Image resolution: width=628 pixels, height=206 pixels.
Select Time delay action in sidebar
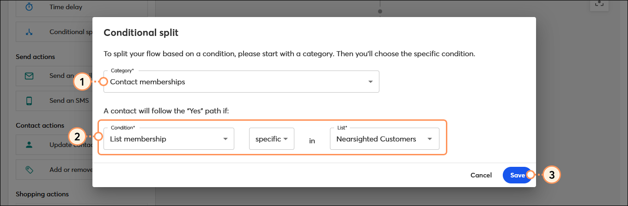[x=82, y=8]
